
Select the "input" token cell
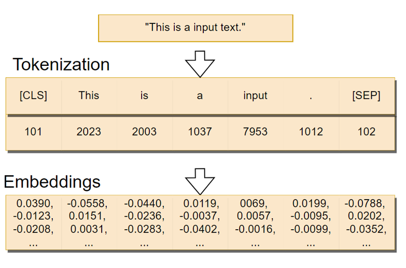pos(255,96)
